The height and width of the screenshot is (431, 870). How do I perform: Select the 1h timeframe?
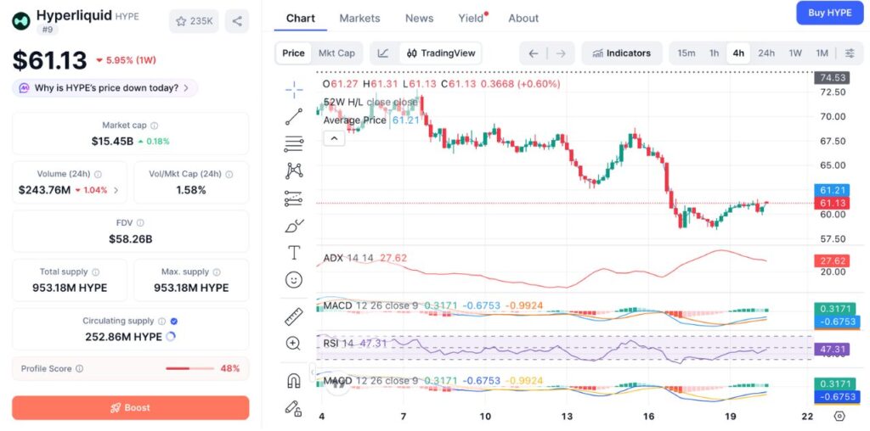point(714,53)
